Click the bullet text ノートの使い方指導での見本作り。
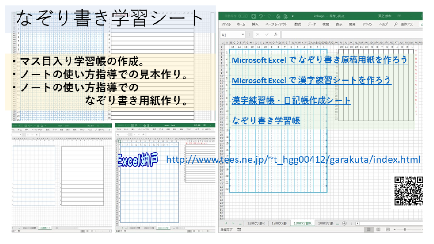Screen dimensions: 434x244 [x=104, y=75]
